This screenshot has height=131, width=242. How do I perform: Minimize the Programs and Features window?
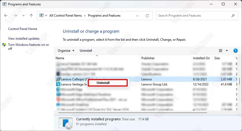pos(211,4)
